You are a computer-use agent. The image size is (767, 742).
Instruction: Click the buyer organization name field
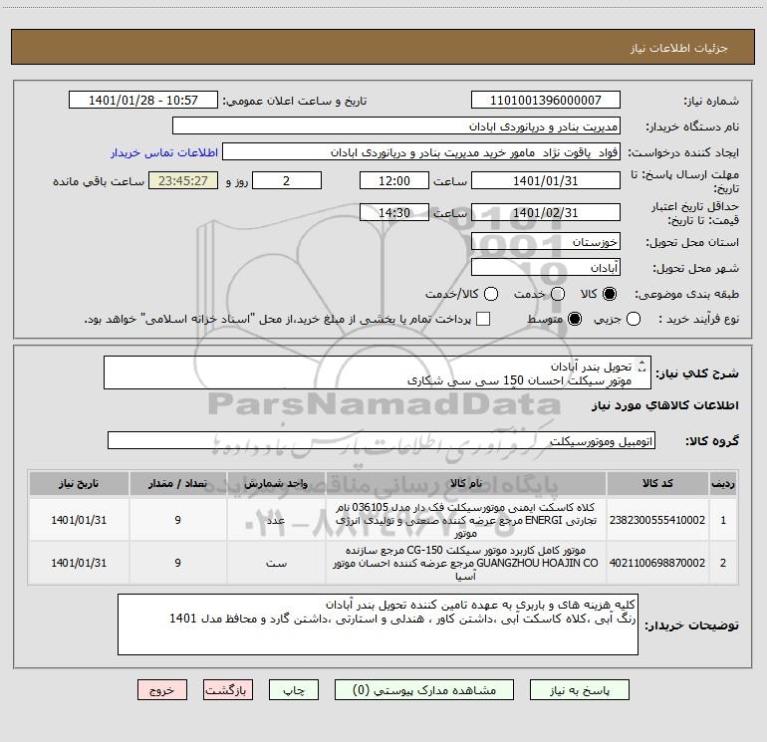tap(396, 126)
